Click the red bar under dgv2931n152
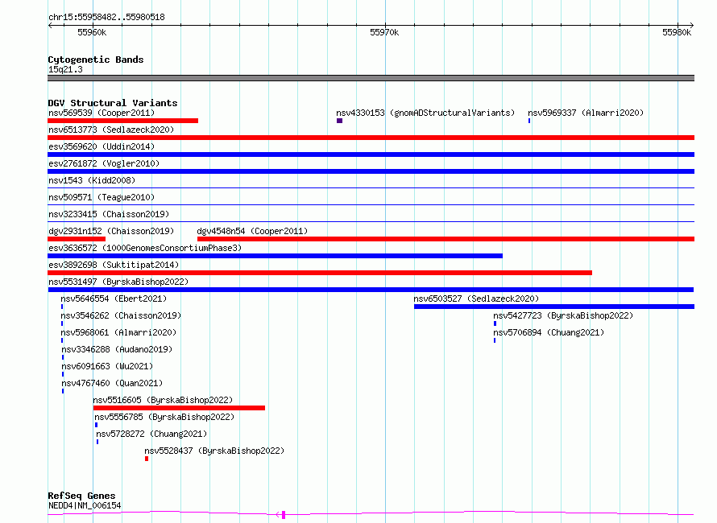Image resolution: width=717 pixels, height=523 pixels. click(x=77, y=239)
